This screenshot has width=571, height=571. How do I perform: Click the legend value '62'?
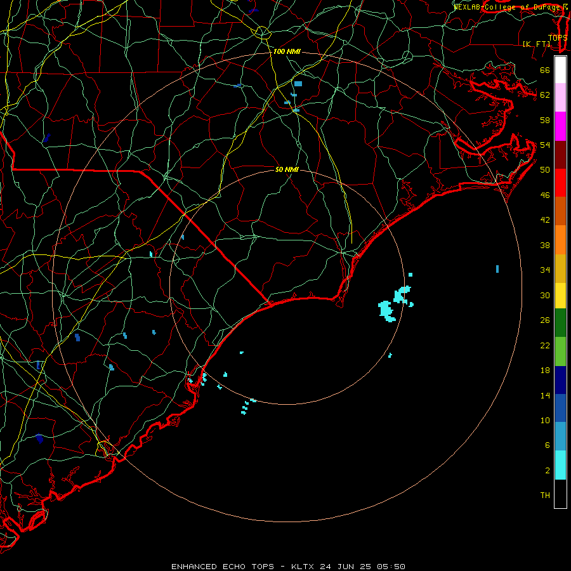(545, 95)
